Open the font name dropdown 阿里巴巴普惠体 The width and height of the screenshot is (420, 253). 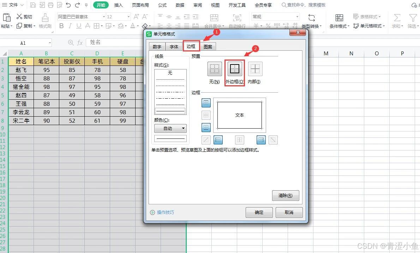104,17
